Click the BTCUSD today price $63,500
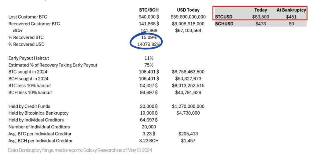 pos(260,17)
